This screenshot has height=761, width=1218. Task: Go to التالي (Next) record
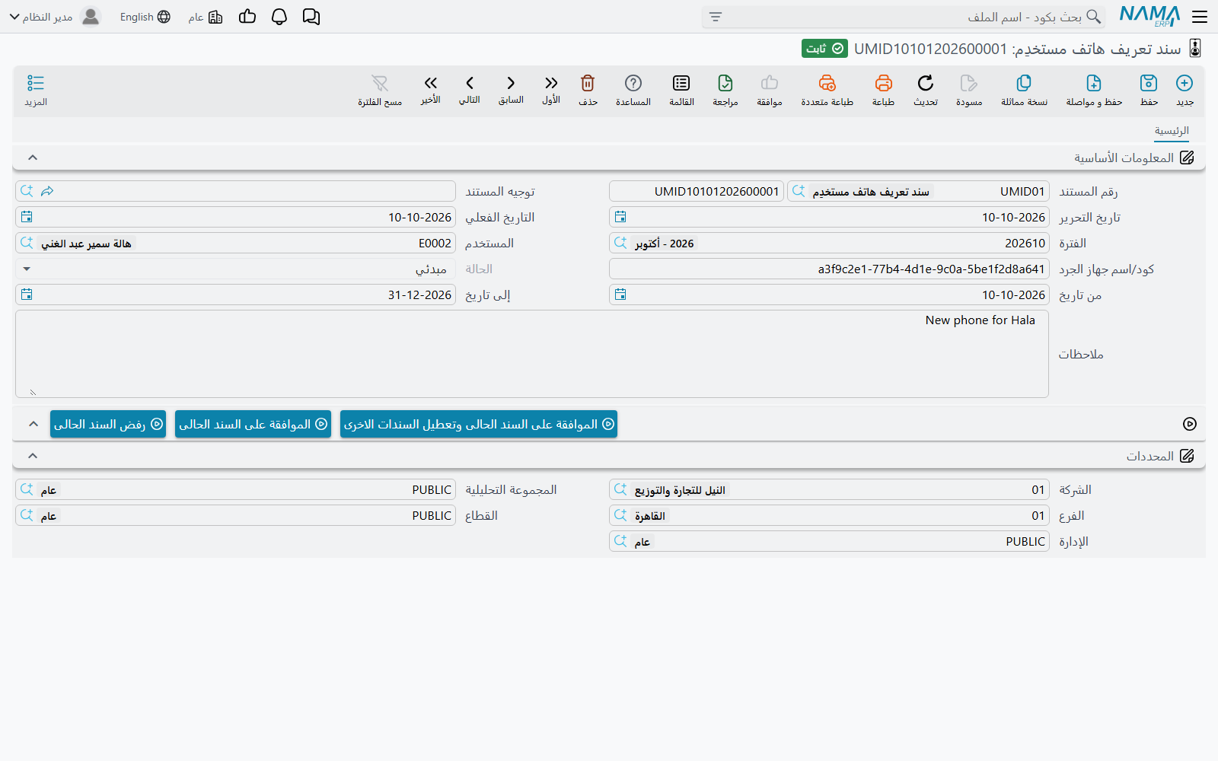470,83
